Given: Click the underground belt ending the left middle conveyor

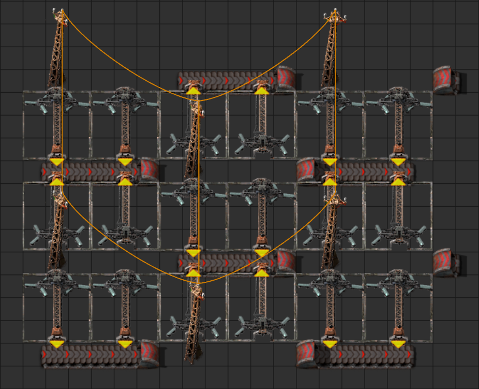Looking at the screenshot, I should pyautogui.click(x=149, y=170).
